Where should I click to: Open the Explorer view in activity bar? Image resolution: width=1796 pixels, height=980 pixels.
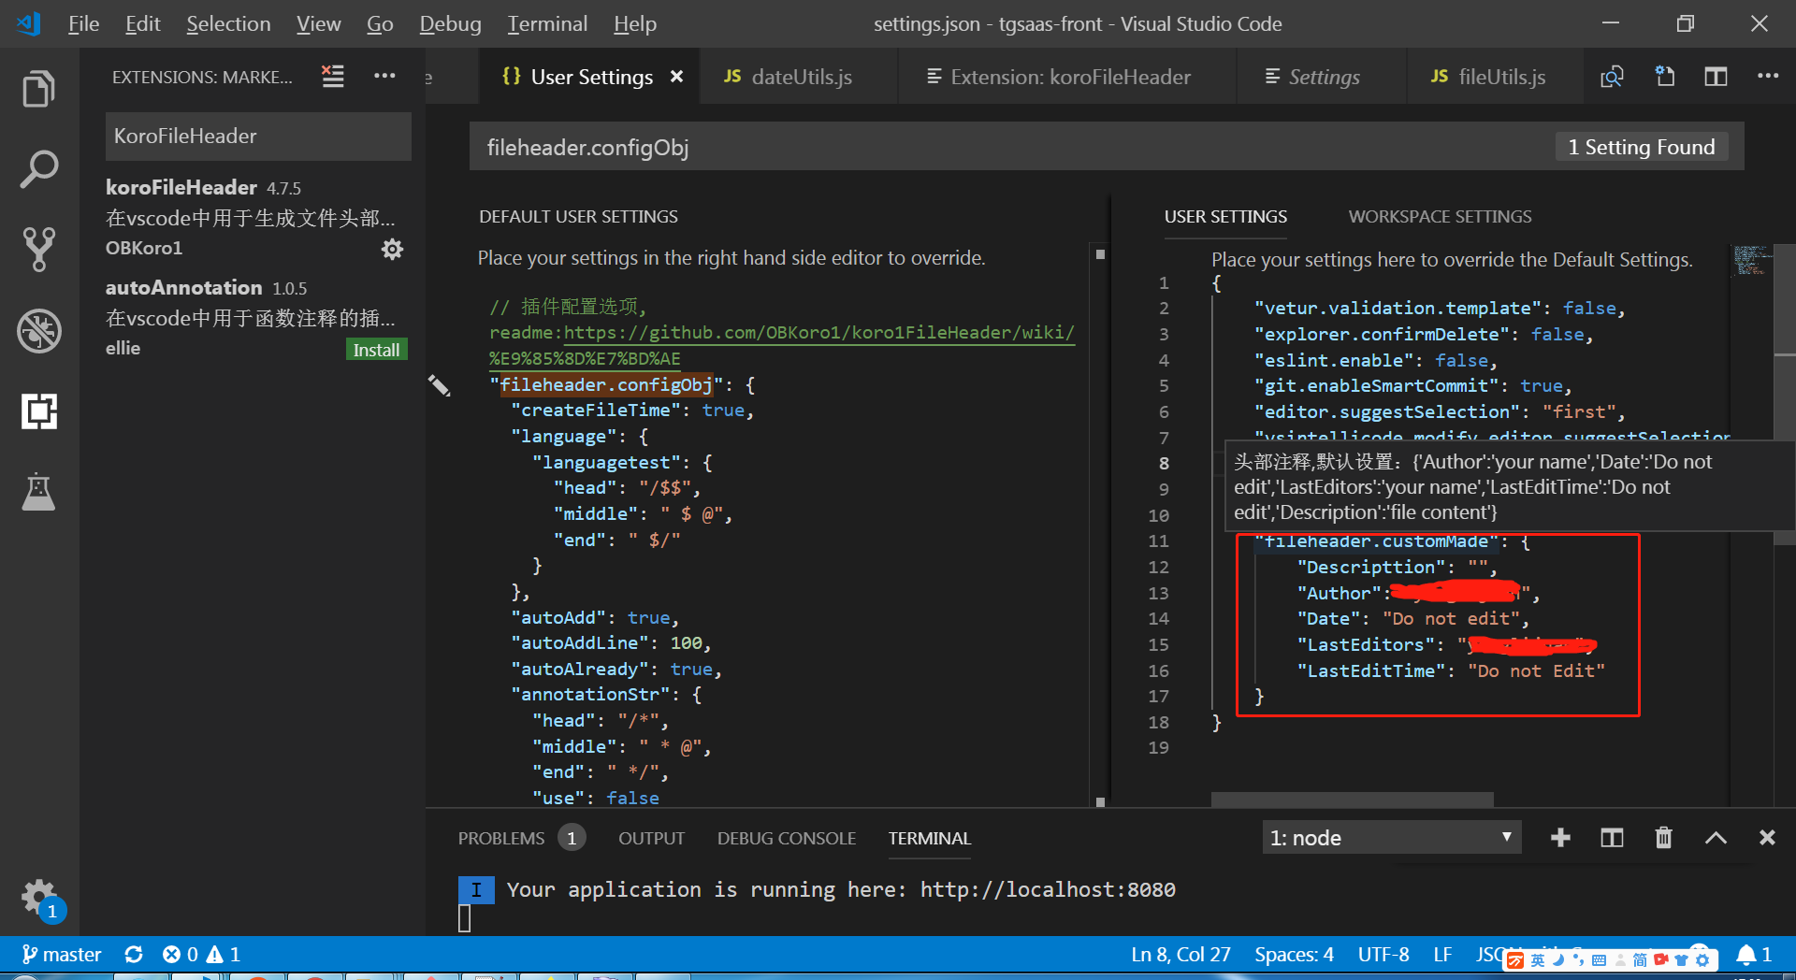(38, 89)
